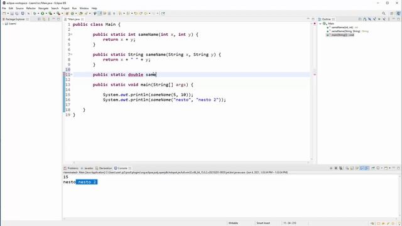
Task: Click the New Java Class icon
Action: point(72,13)
